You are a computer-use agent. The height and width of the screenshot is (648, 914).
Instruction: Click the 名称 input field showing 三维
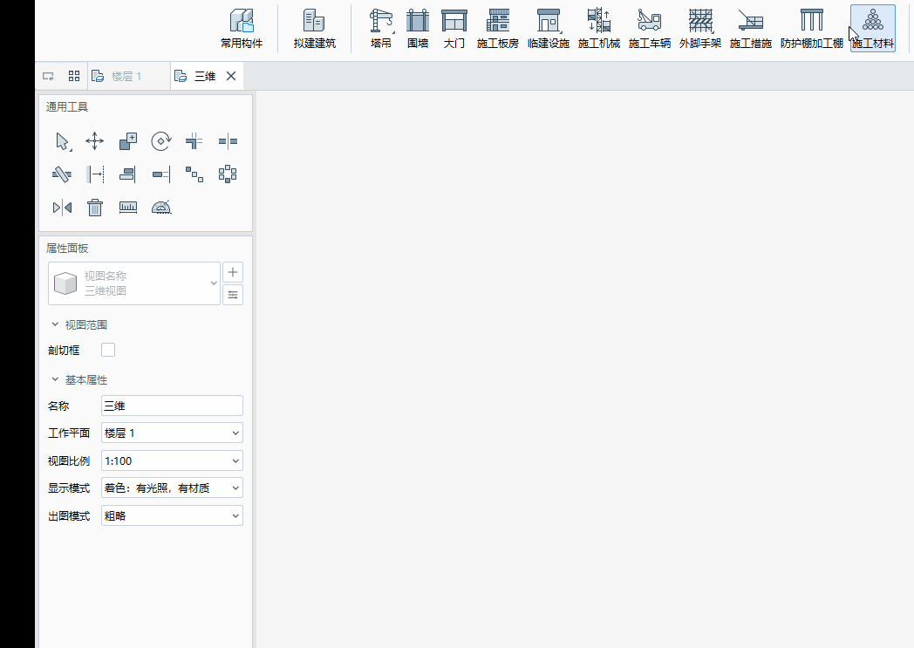click(x=172, y=406)
